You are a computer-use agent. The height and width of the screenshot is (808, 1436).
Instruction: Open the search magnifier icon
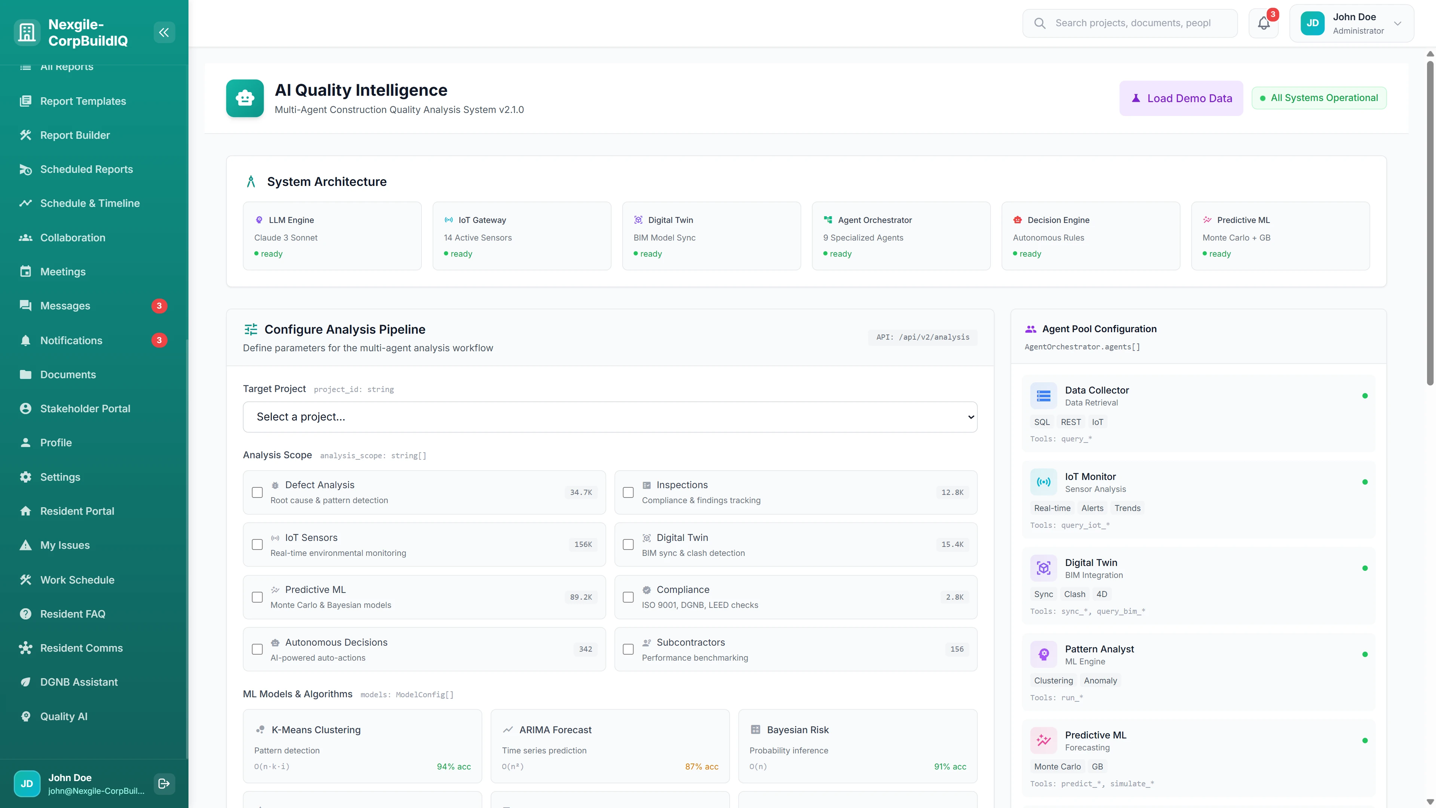click(1039, 23)
